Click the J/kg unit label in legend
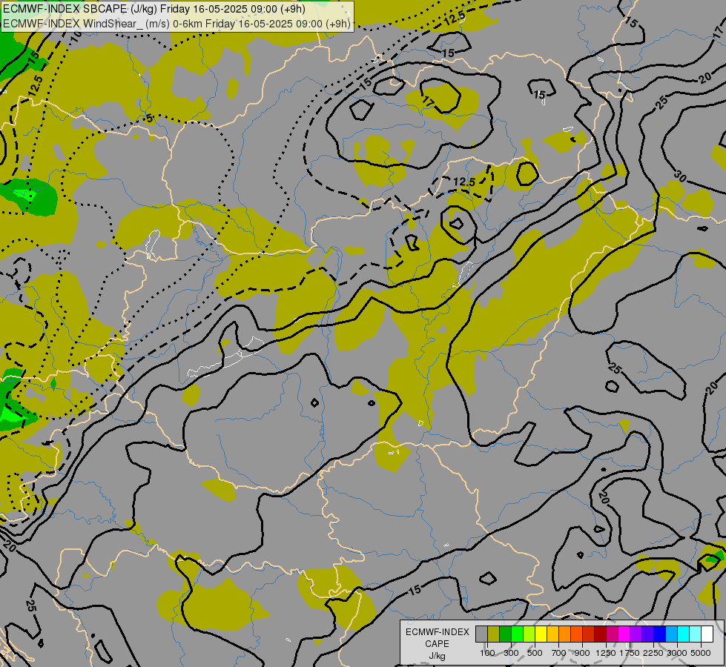Screen dimensions: 726x667 pos(437,657)
